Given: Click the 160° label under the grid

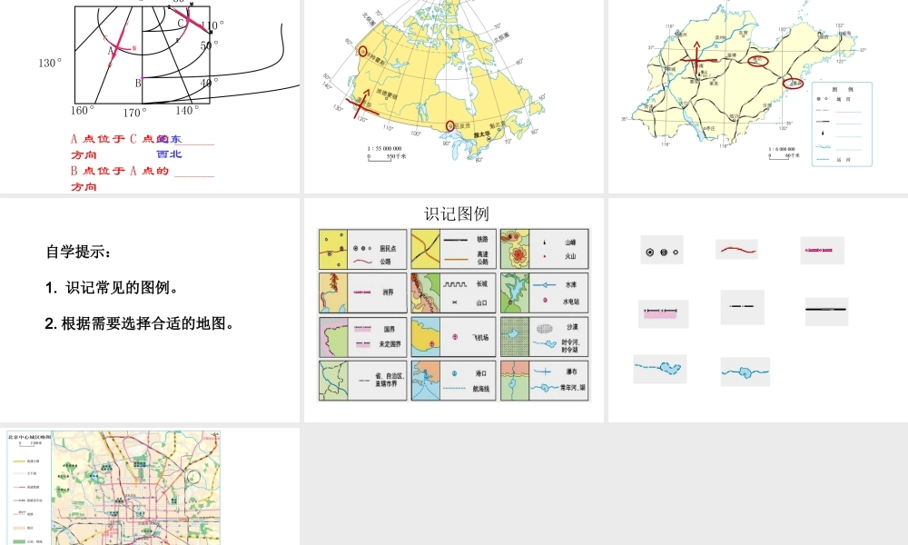Looking at the screenshot, I should click(x=83, y=110).
